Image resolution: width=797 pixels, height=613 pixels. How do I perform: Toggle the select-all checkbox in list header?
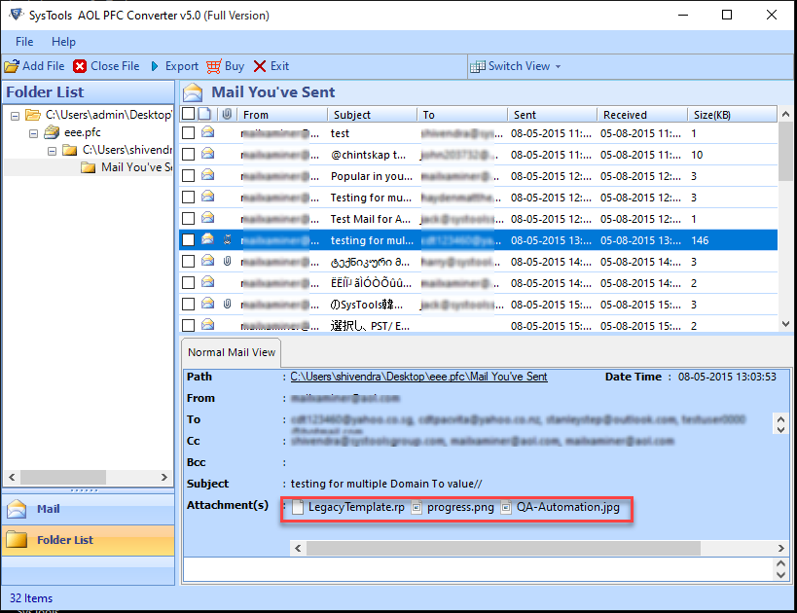pyautogui.click(x=188, y=113)
